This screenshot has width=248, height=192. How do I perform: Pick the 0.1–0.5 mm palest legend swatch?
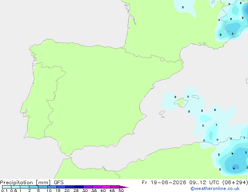(7, 187)
